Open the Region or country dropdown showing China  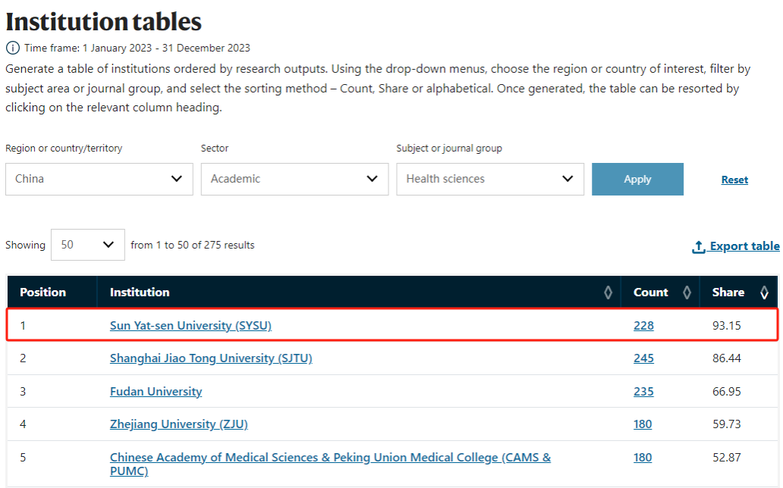[x=99, y=179]
